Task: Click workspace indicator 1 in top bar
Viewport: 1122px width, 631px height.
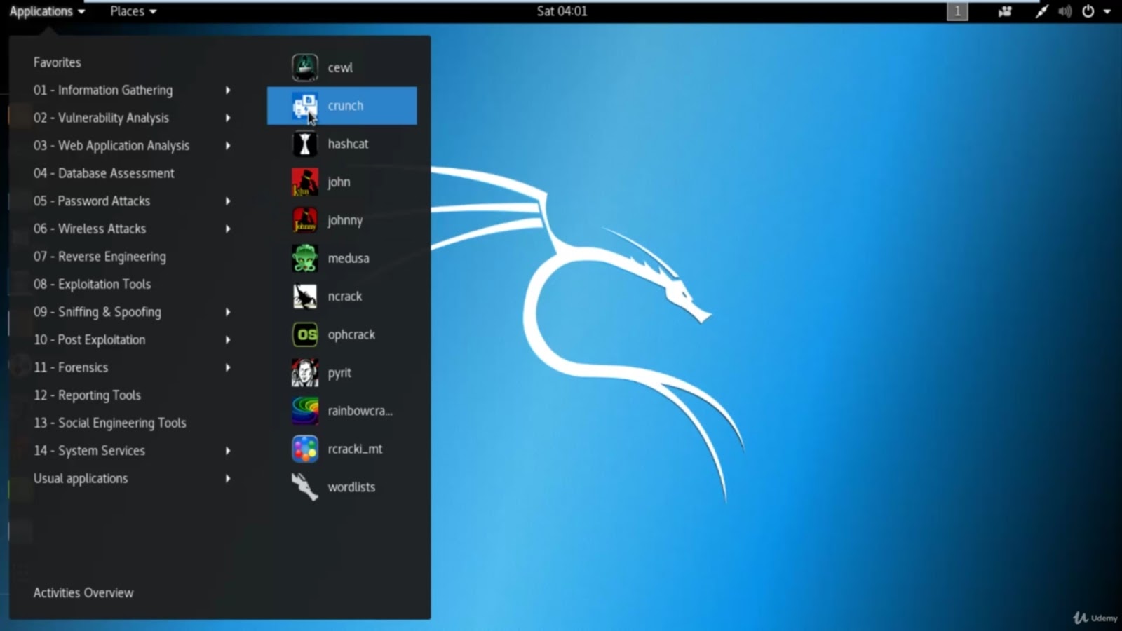Action: pos(957,11)
